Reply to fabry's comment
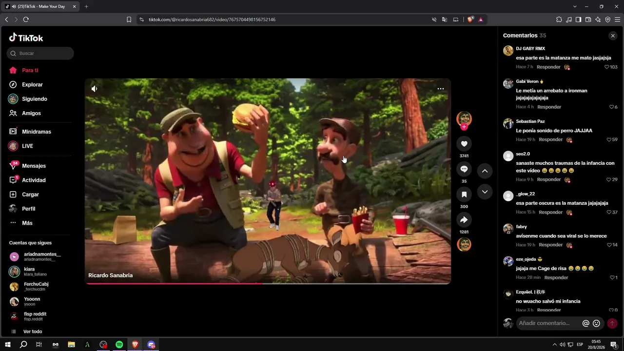Image resolution: width=624 pixels, height=351 pixels. coord(551,245)
